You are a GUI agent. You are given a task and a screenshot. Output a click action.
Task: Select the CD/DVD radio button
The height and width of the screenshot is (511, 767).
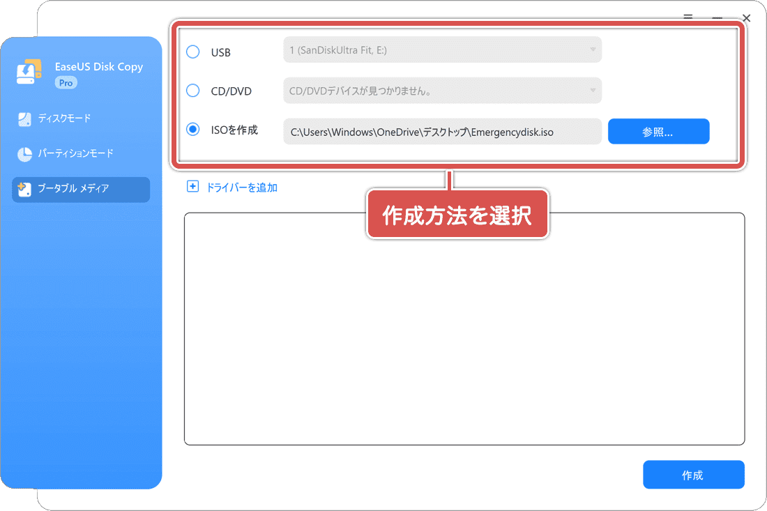pos(193,91)
